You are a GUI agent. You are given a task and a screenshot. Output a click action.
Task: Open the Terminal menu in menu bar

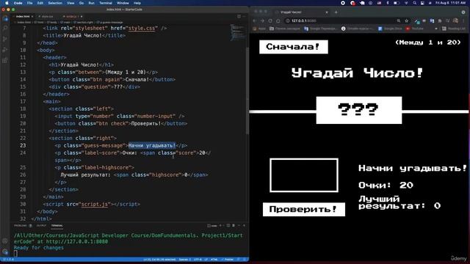click(x=106, y=3)
